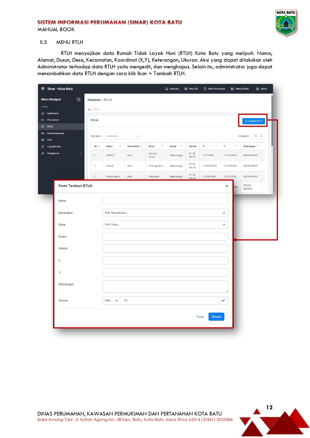The image size is (310, 438).
Task: Select RTLH in the sidebar
Action: tap(61, 127)
